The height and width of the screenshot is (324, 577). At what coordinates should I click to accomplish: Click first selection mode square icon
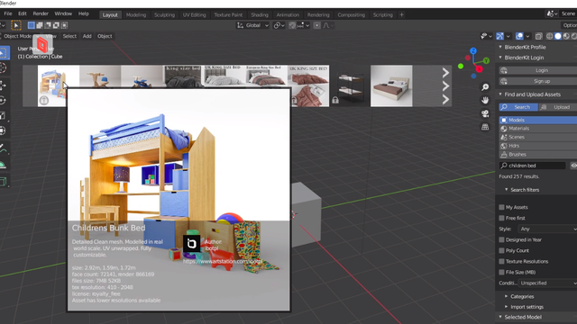32,25
